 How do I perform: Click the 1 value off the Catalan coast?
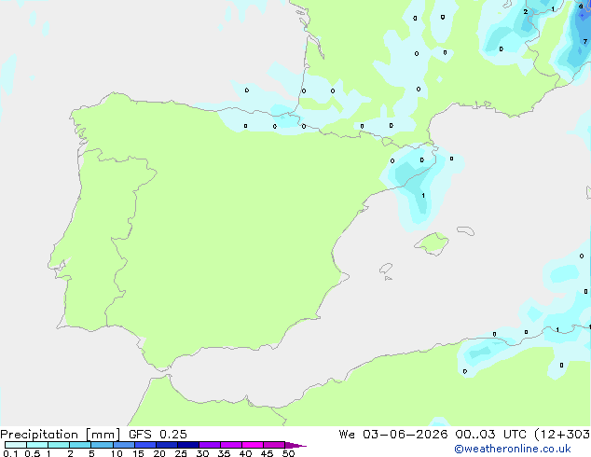(423, 195)
